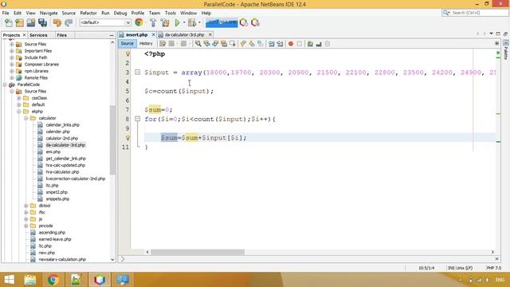Toggle bookmark icon in editor toolbar

coord(261,44)
